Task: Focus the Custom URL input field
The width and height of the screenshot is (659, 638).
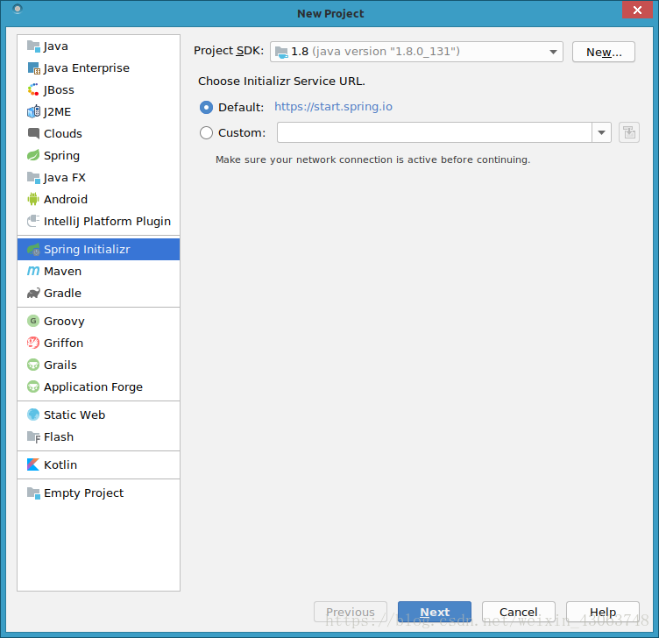Action: 435,133
